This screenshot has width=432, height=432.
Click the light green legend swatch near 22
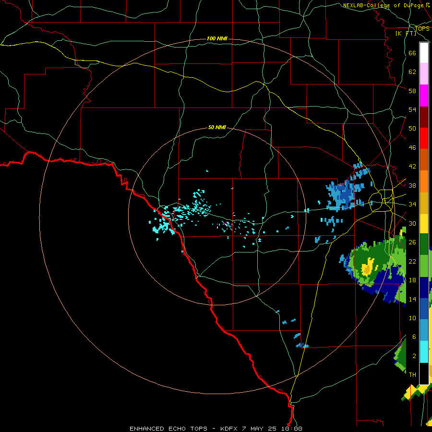tap(424, 265)
